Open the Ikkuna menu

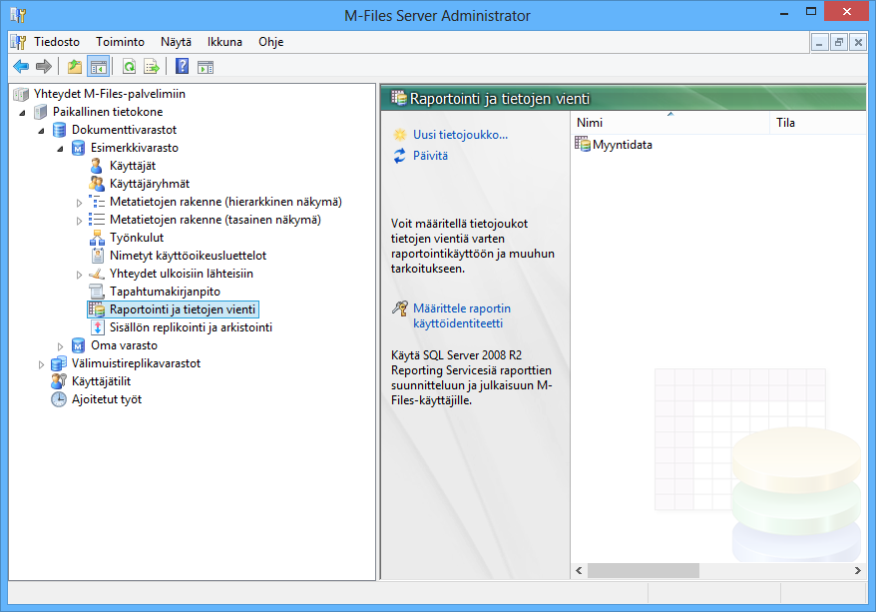click(x=224, y=42)
